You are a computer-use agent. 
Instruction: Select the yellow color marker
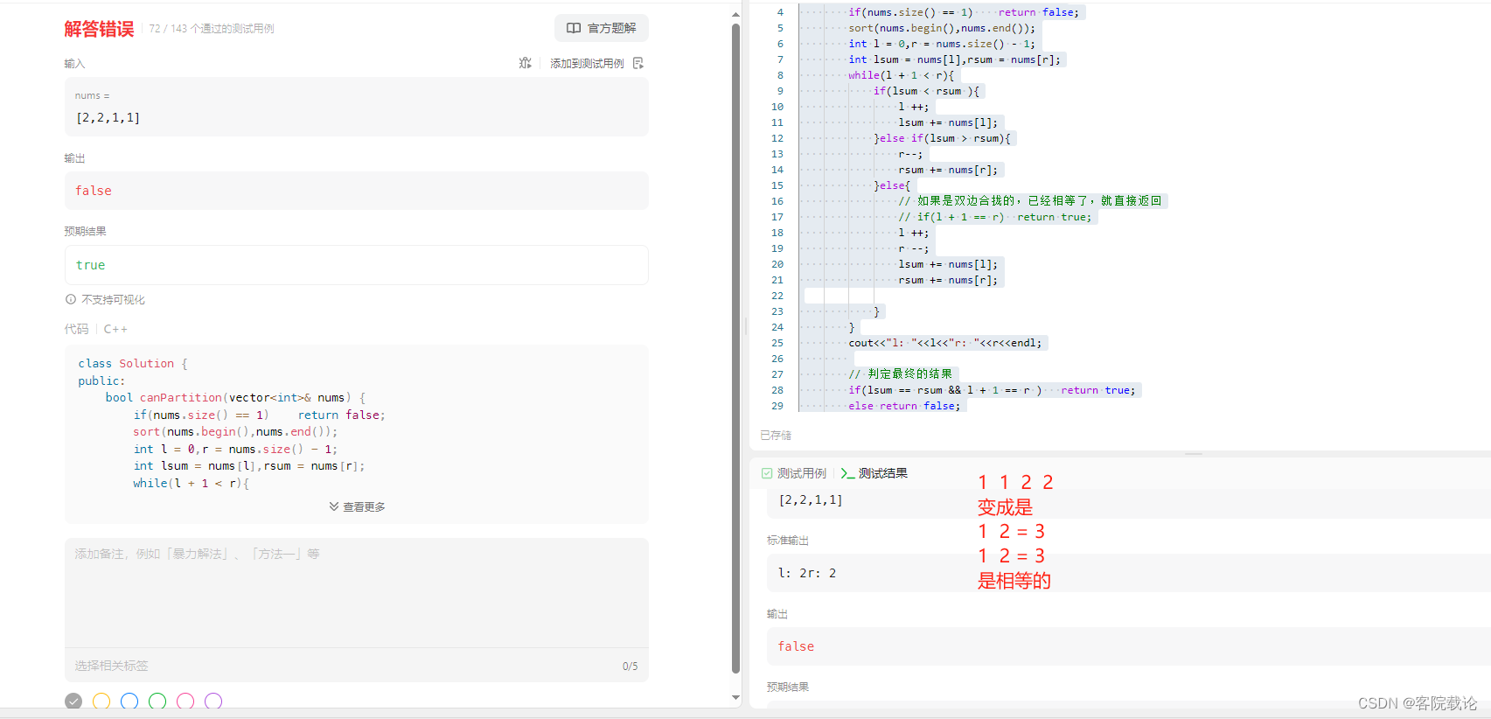pyautogui.click(x=101, y=702)
